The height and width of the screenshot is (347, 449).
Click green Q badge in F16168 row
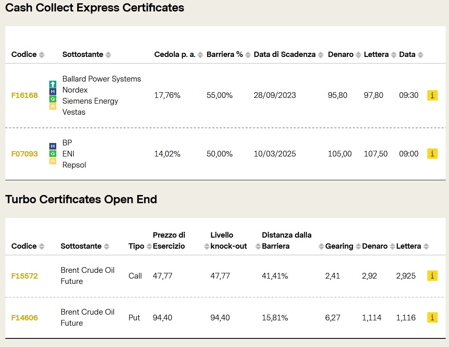click(x=53, y=99)
